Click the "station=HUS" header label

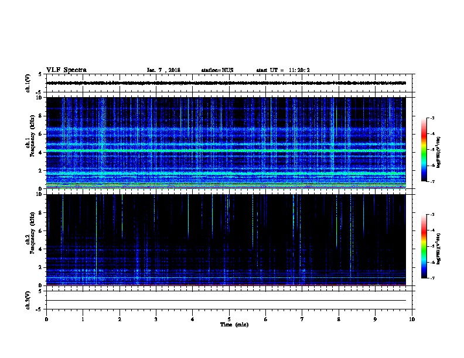[x=217, y=70]
